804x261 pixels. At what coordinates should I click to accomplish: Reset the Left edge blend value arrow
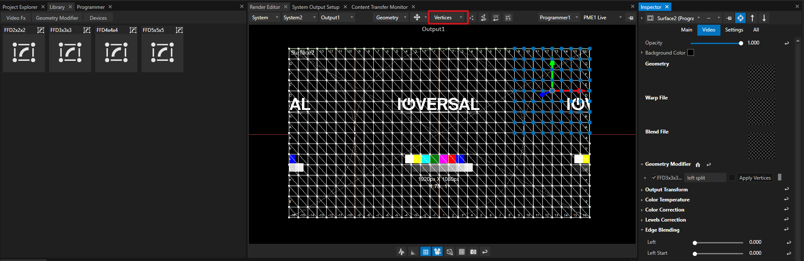(x=788, y=242)
